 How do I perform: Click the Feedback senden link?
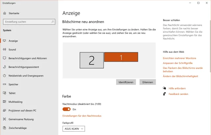[x=178, y=94]
